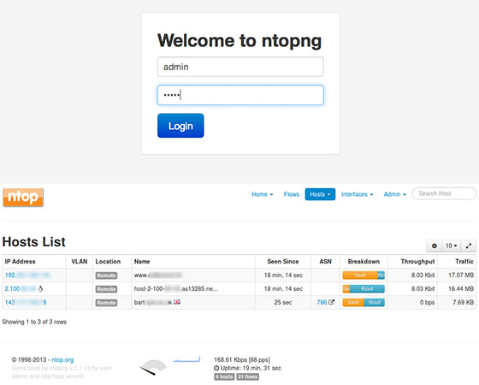Open host link starting with 192.
This screenshot has height=385, width=479.
[x=27, y=275]
